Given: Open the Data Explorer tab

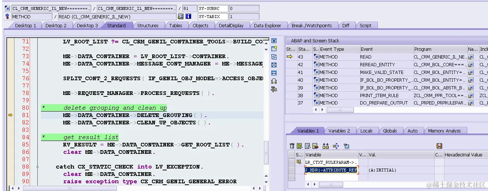Looking at the screenshot, I should [x=267, y=25].
